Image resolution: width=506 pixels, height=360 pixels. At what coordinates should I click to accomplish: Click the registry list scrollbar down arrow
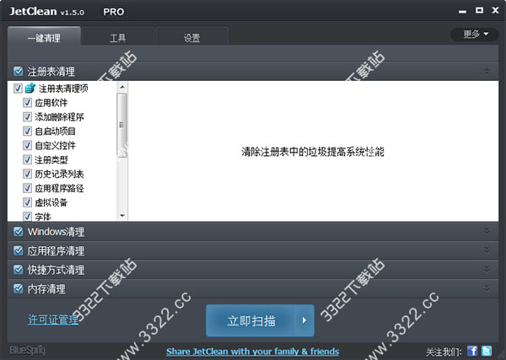point(122,216)
